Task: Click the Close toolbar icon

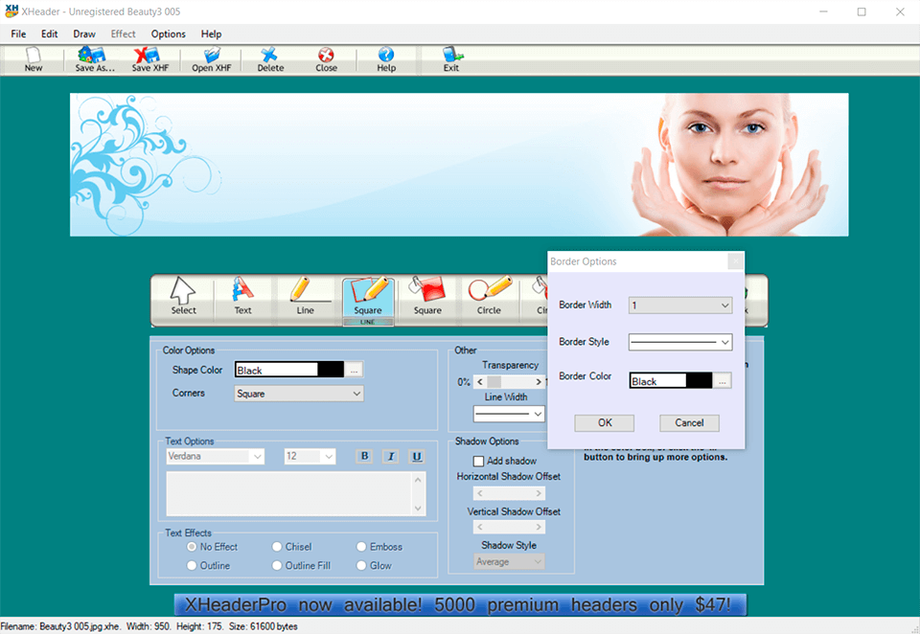Action: pyautogui.click(x=326, y=59)
